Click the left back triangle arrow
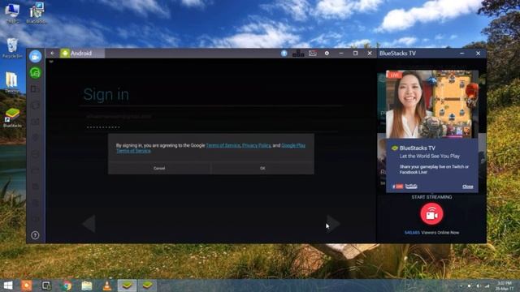Image resolution: width=520 pixels, height=292 pixels. [89, 224]
